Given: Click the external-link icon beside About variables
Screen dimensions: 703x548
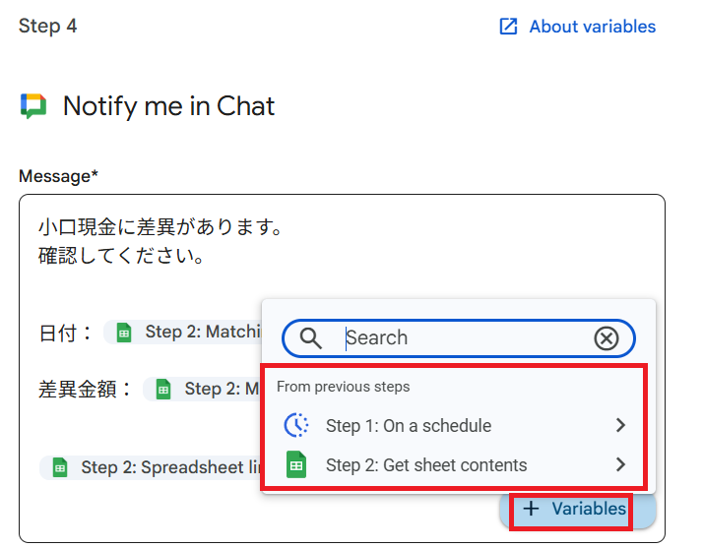Looking at the screenshot, I should (x=508, y=27).
